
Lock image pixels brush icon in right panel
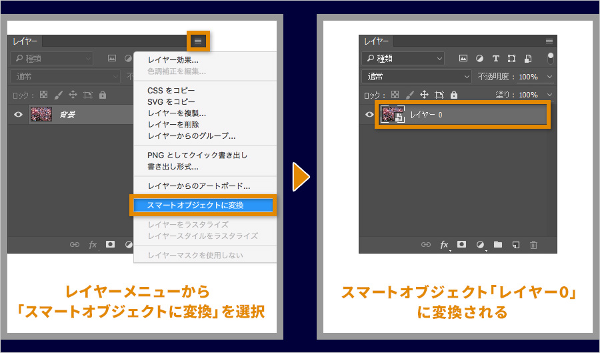coord(409,95)
